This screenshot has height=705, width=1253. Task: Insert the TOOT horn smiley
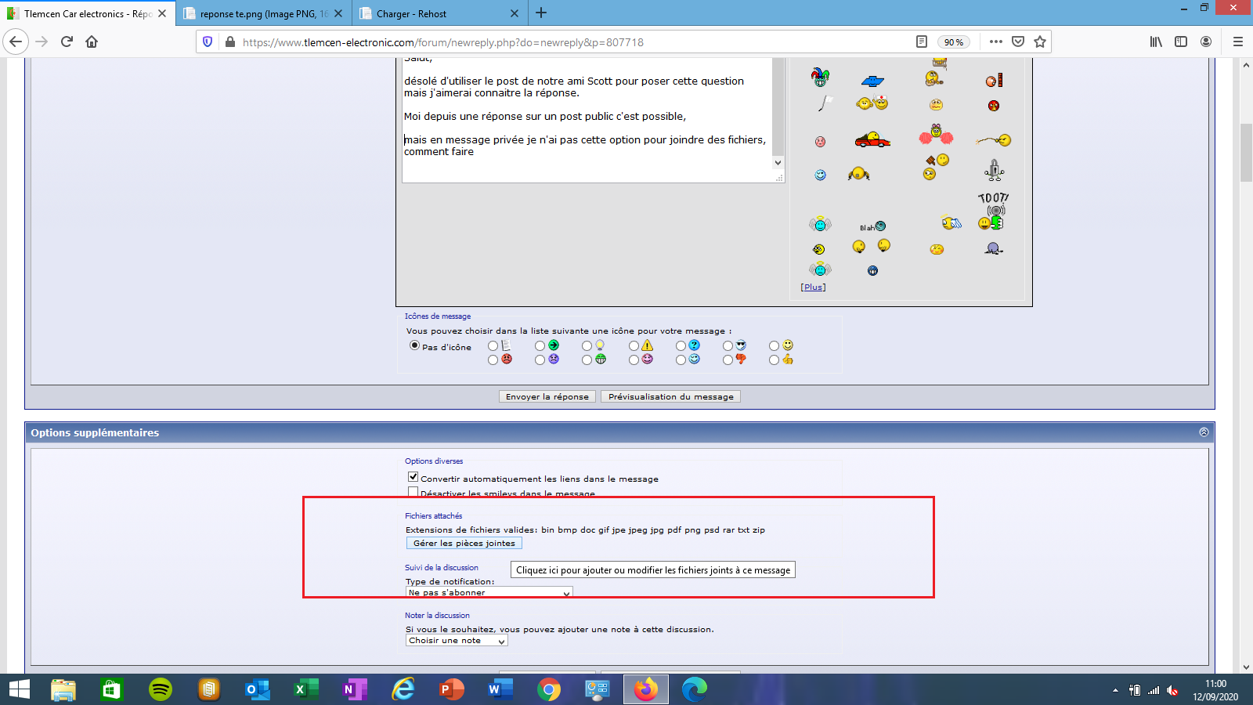coord(993,211)
